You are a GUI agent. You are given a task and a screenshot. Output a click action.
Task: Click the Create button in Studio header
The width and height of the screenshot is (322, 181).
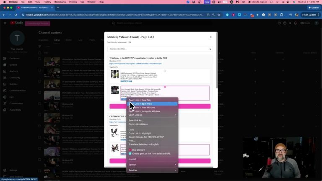(x=305, y=23)
